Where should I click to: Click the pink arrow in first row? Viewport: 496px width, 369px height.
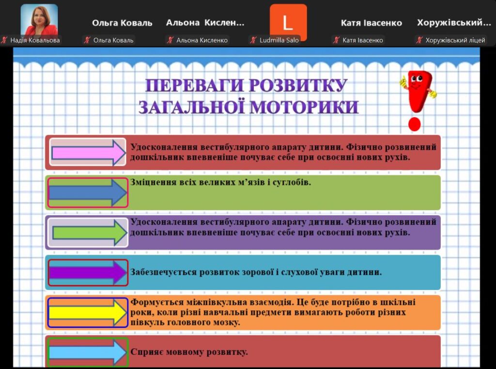click(x=88, y=152)
